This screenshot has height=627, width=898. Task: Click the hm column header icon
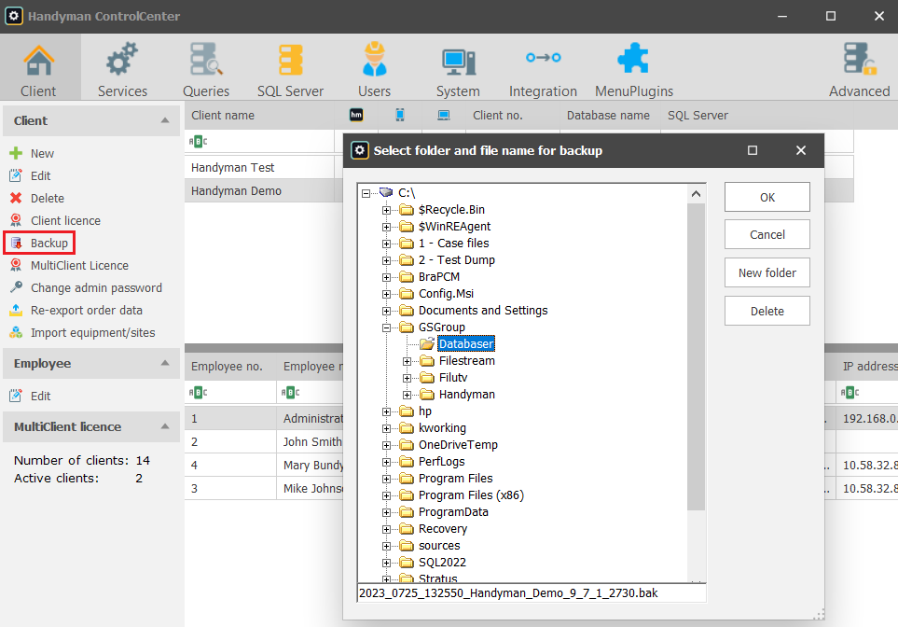click(x=356, y=115)
